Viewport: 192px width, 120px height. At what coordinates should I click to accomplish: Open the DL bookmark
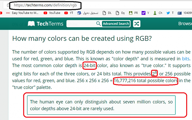tap(107, 13)
